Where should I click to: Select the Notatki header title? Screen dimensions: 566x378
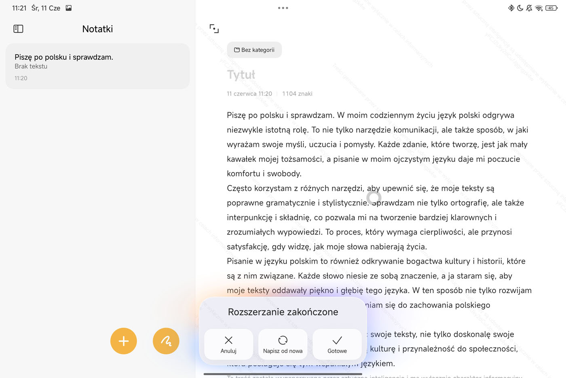(97, 29)
